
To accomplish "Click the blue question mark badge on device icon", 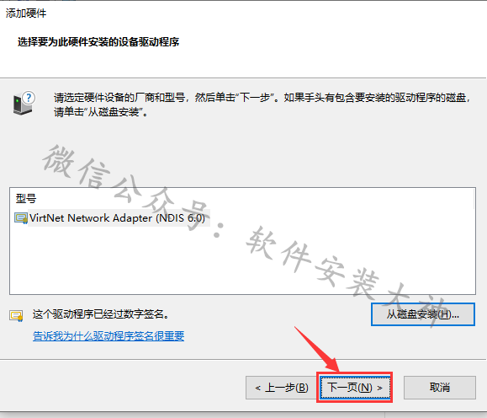I will [29, 98].
